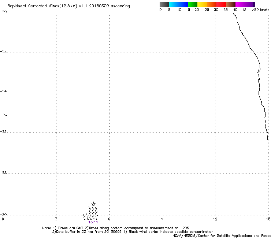The image size is (271, 238).
Task: Click the longitude 12 axis label
Action: click(x=215, y=219)
